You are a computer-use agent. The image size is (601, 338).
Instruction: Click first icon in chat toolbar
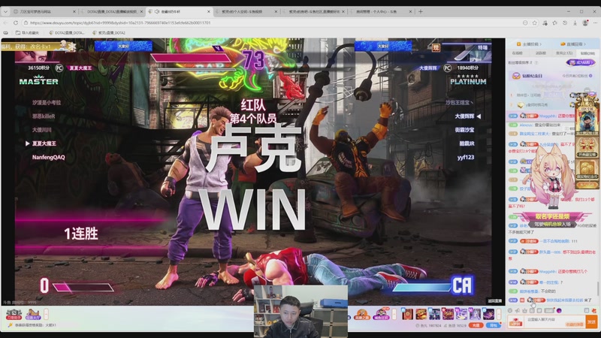tap(510, 310)
